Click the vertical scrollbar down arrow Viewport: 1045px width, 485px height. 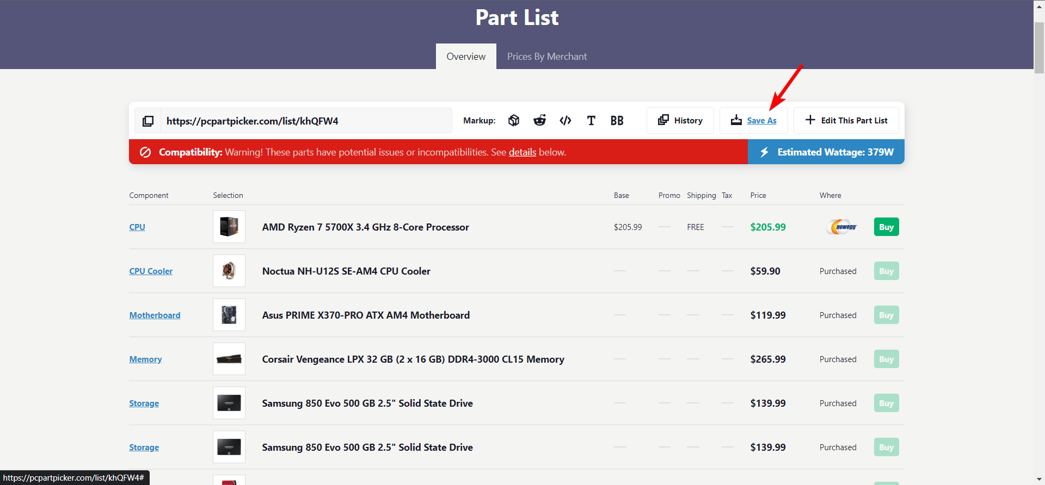click(x=1039, y=479)
